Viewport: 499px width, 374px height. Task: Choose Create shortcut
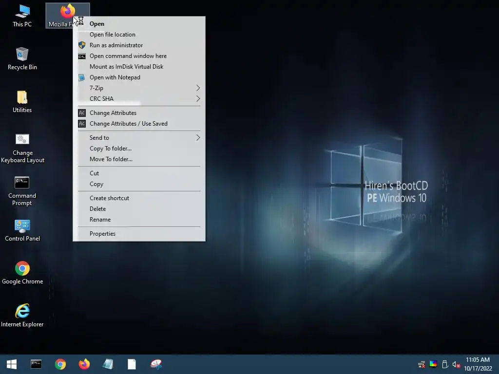tap(139, 198)
